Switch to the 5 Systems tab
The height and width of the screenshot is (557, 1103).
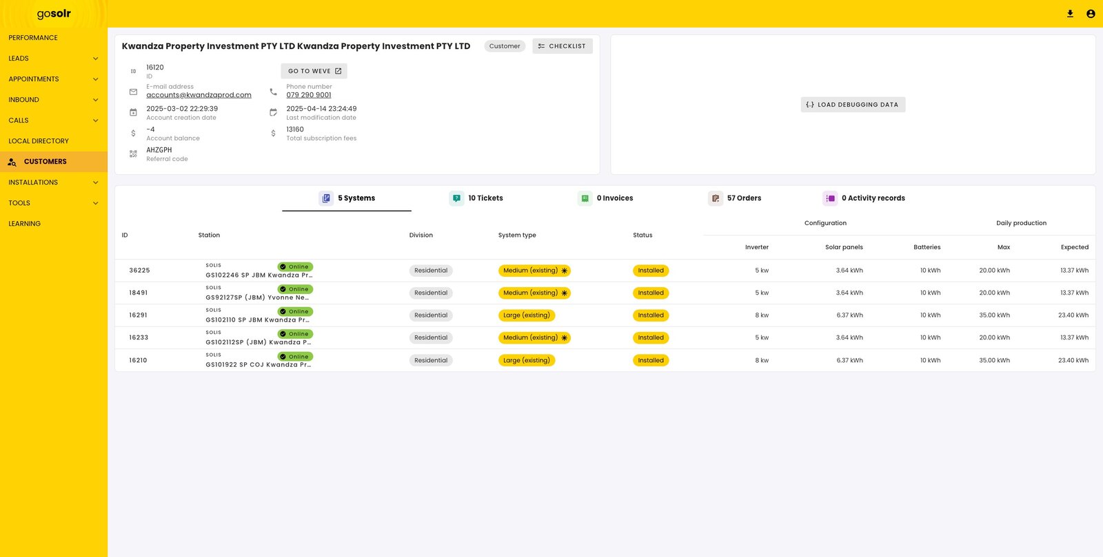pyautogui.click(x=347, y=198)
